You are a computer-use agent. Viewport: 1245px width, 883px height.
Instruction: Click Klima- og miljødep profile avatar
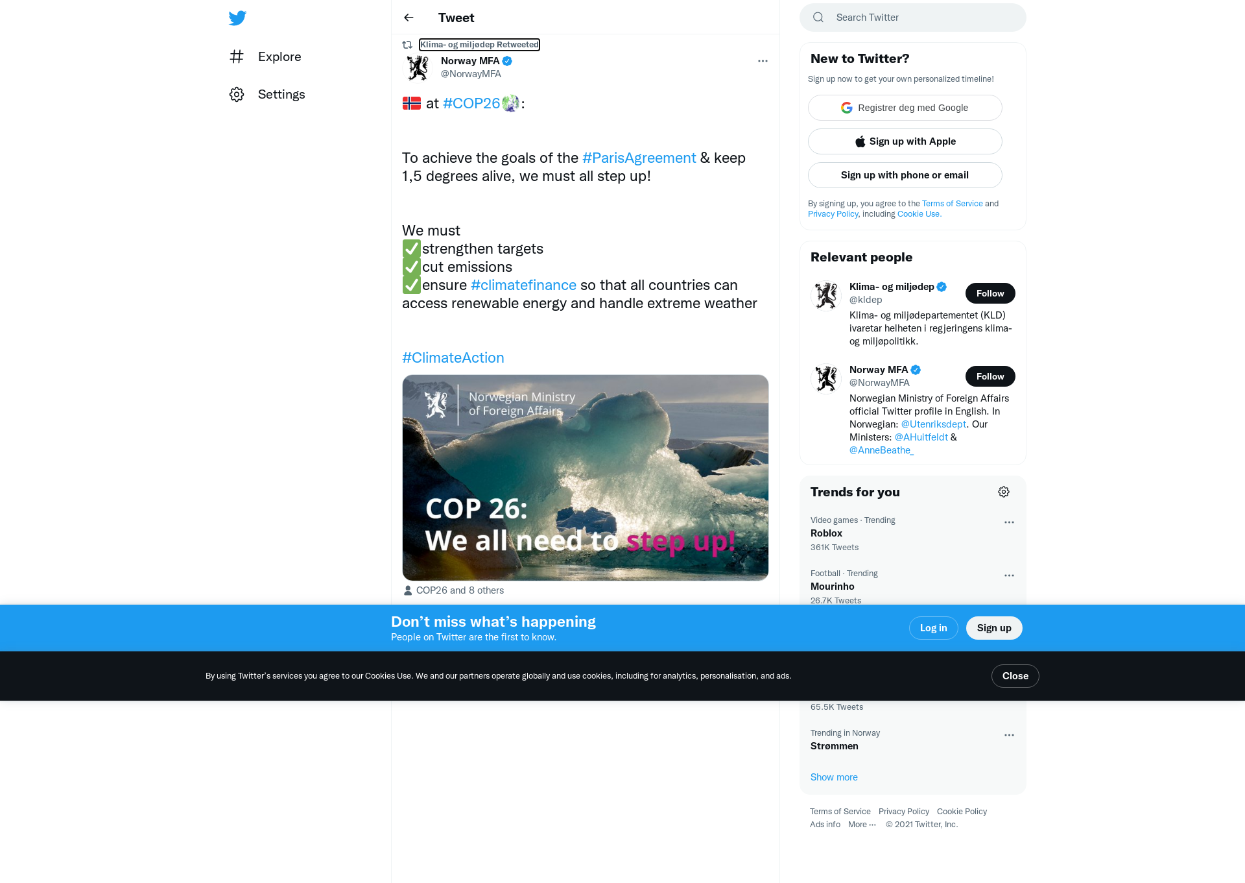click(x=826, y=296)
